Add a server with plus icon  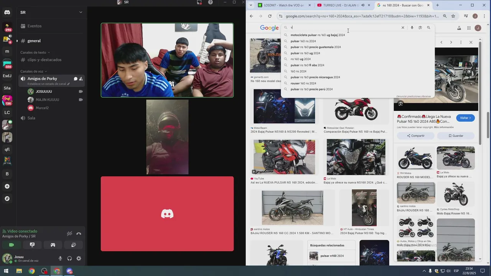(x=7, y=186)
